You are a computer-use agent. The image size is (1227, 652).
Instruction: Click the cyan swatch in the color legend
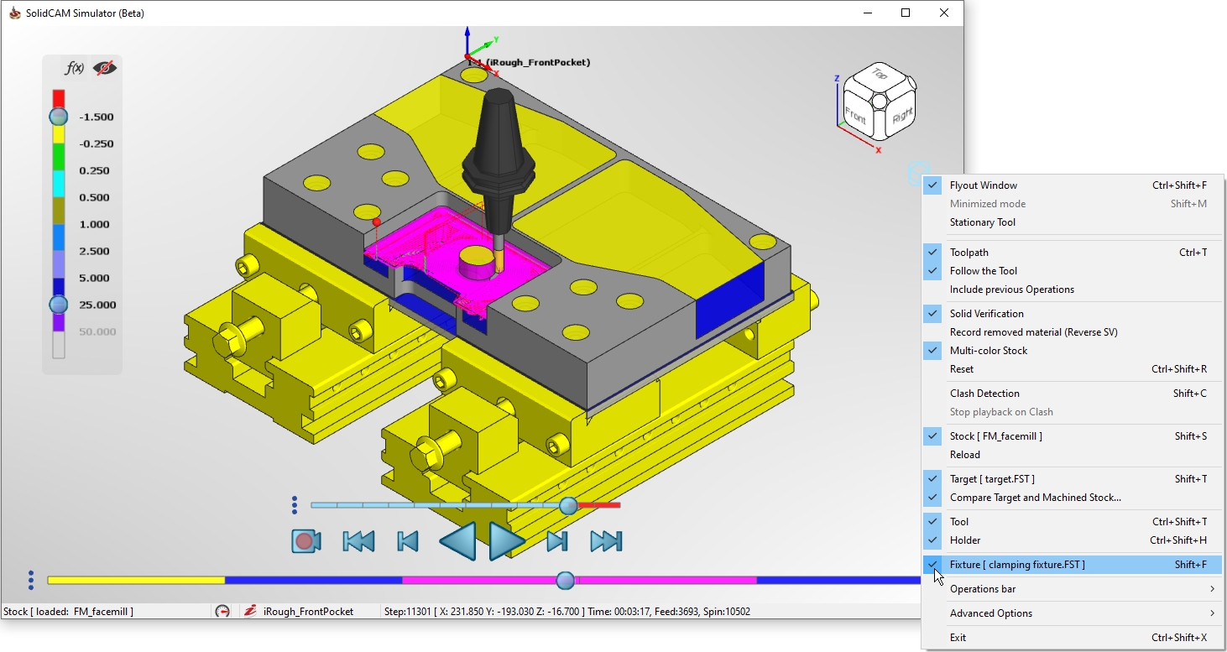[58, 184]
